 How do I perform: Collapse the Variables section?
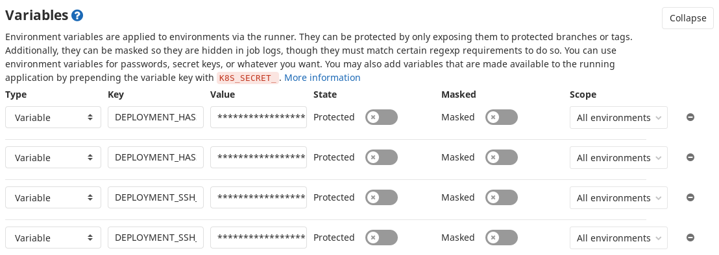tap(687, 18)
